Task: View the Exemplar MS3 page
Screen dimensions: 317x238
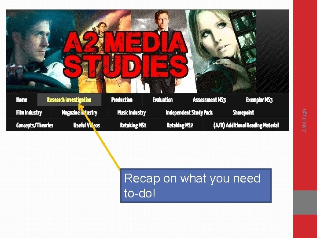Action: [259, 100]
